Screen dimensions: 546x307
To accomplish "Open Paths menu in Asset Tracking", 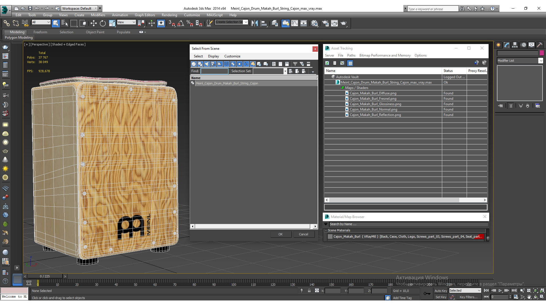I will click(351, 55).
